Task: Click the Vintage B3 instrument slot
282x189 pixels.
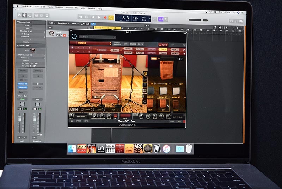Action: pyautogui.click(x=23, y=84)
